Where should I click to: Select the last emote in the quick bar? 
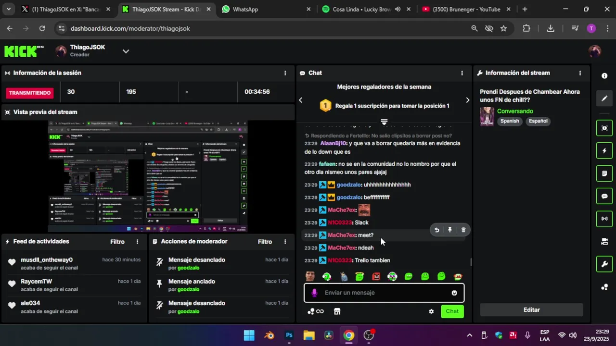458,276
